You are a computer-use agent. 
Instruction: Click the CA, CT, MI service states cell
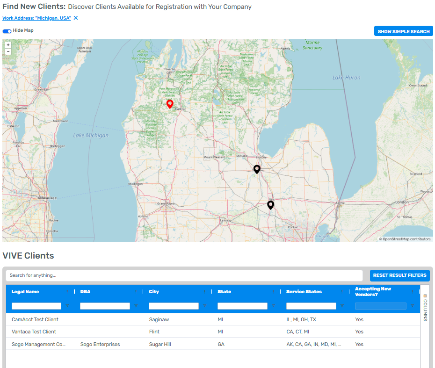click(297, 332)
